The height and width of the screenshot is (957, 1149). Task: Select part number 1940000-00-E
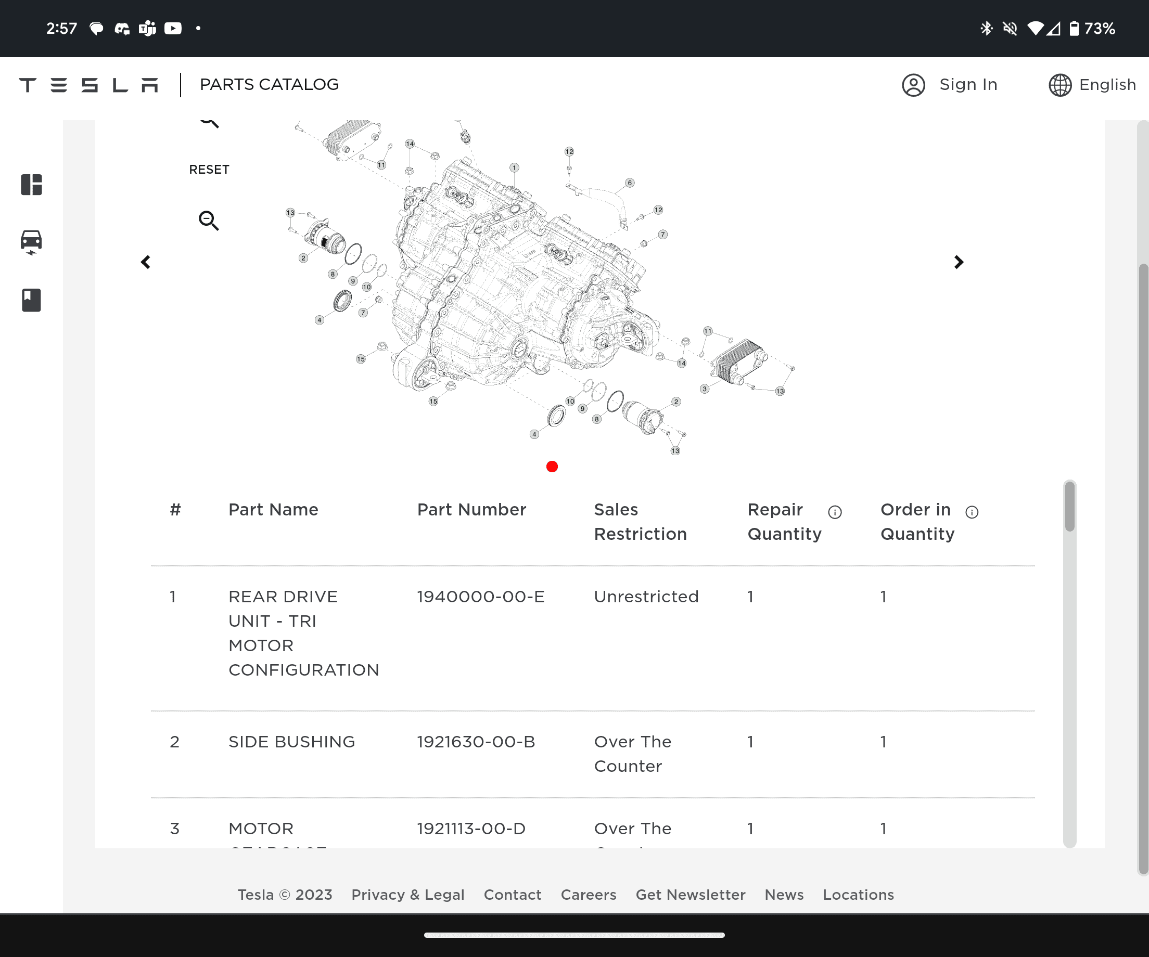click(x=480, y=597)
